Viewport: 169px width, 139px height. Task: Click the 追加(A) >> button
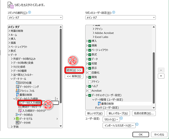74,70
